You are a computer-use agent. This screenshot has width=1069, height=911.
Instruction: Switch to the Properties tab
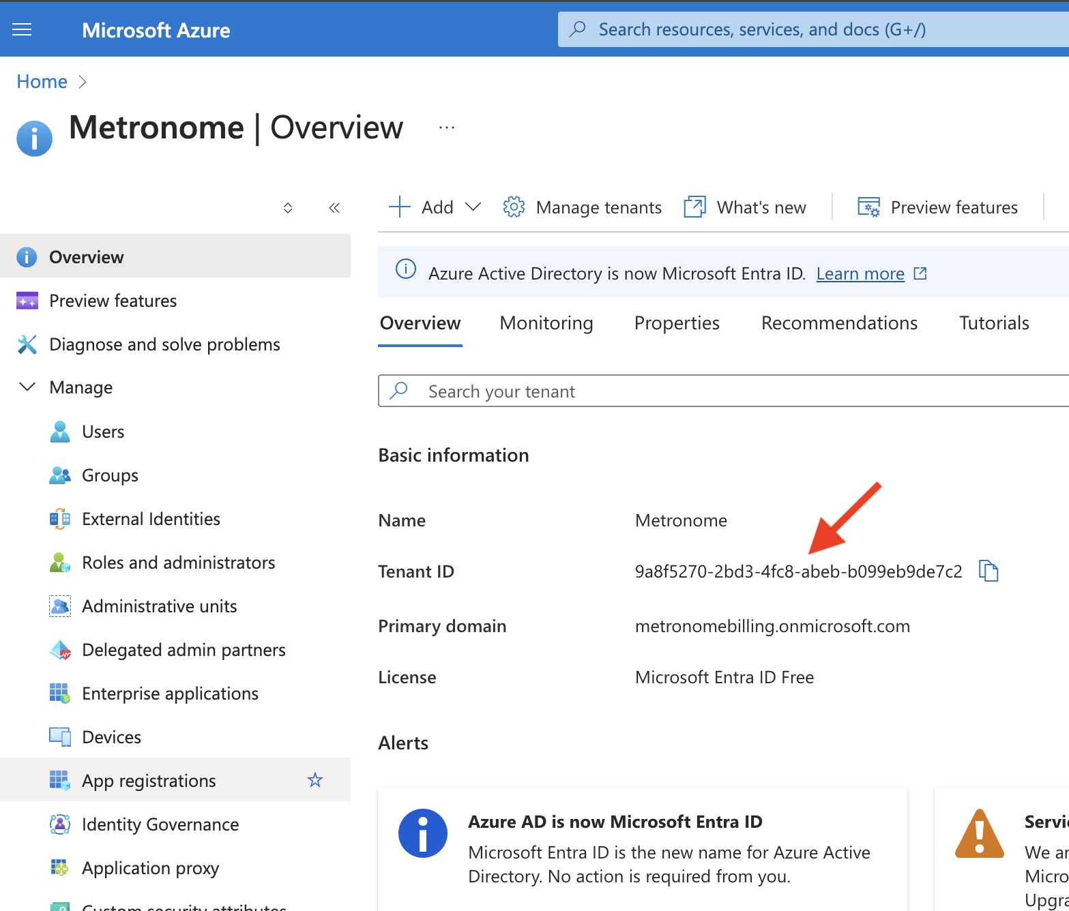point(677,323)
